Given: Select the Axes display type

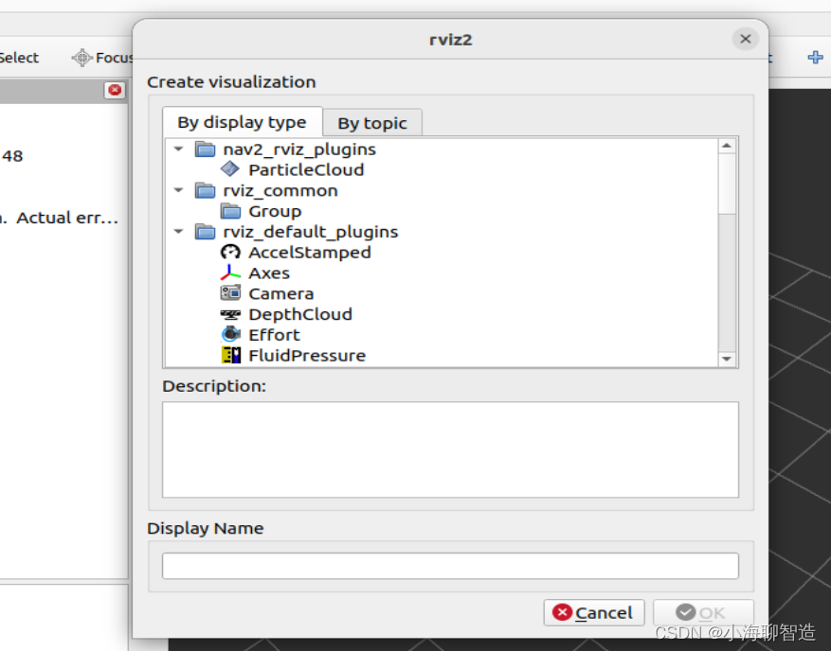Looking at the screenshot, I should (x=269, y=273).
